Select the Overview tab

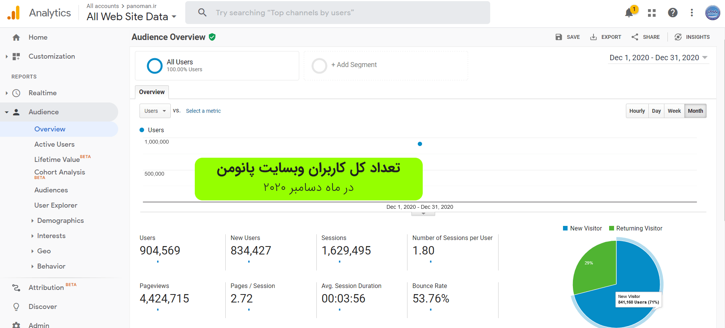152,92
